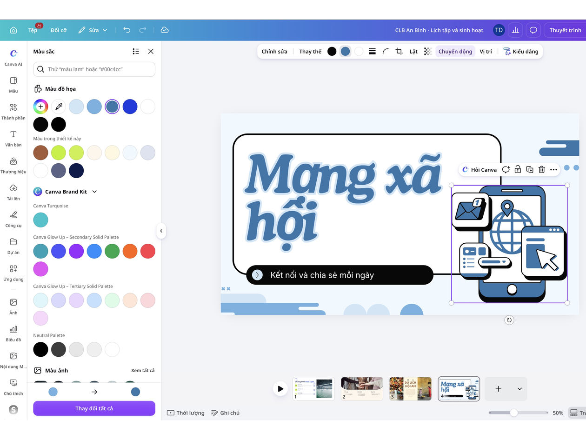
Task: Click Thay đổi tất cả button
Action: pos(94,408)
